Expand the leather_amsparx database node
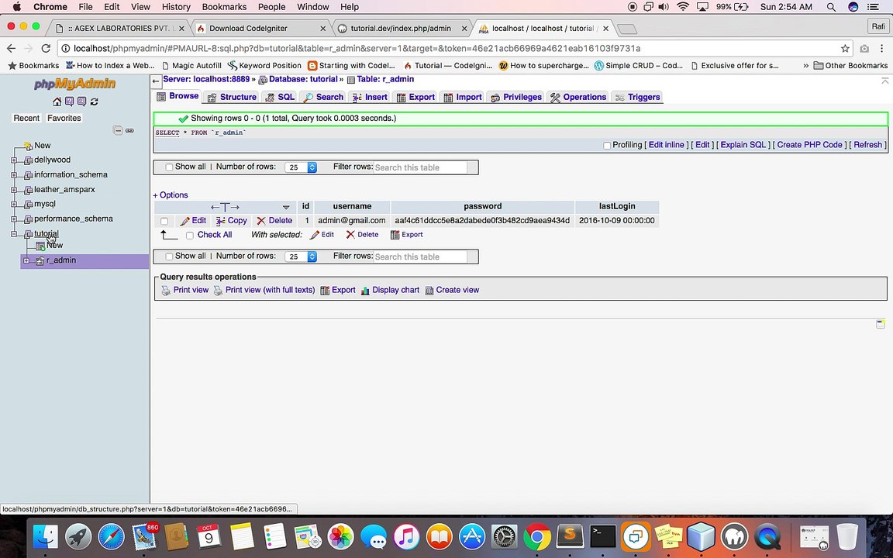The height and width of the screenshot is (558, 893). point(14,190)
